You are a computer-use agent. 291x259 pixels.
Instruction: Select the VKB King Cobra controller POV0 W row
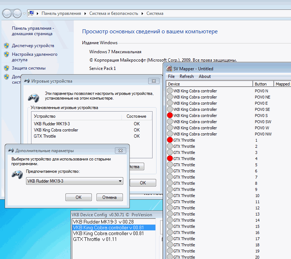(x=228, y=128)
